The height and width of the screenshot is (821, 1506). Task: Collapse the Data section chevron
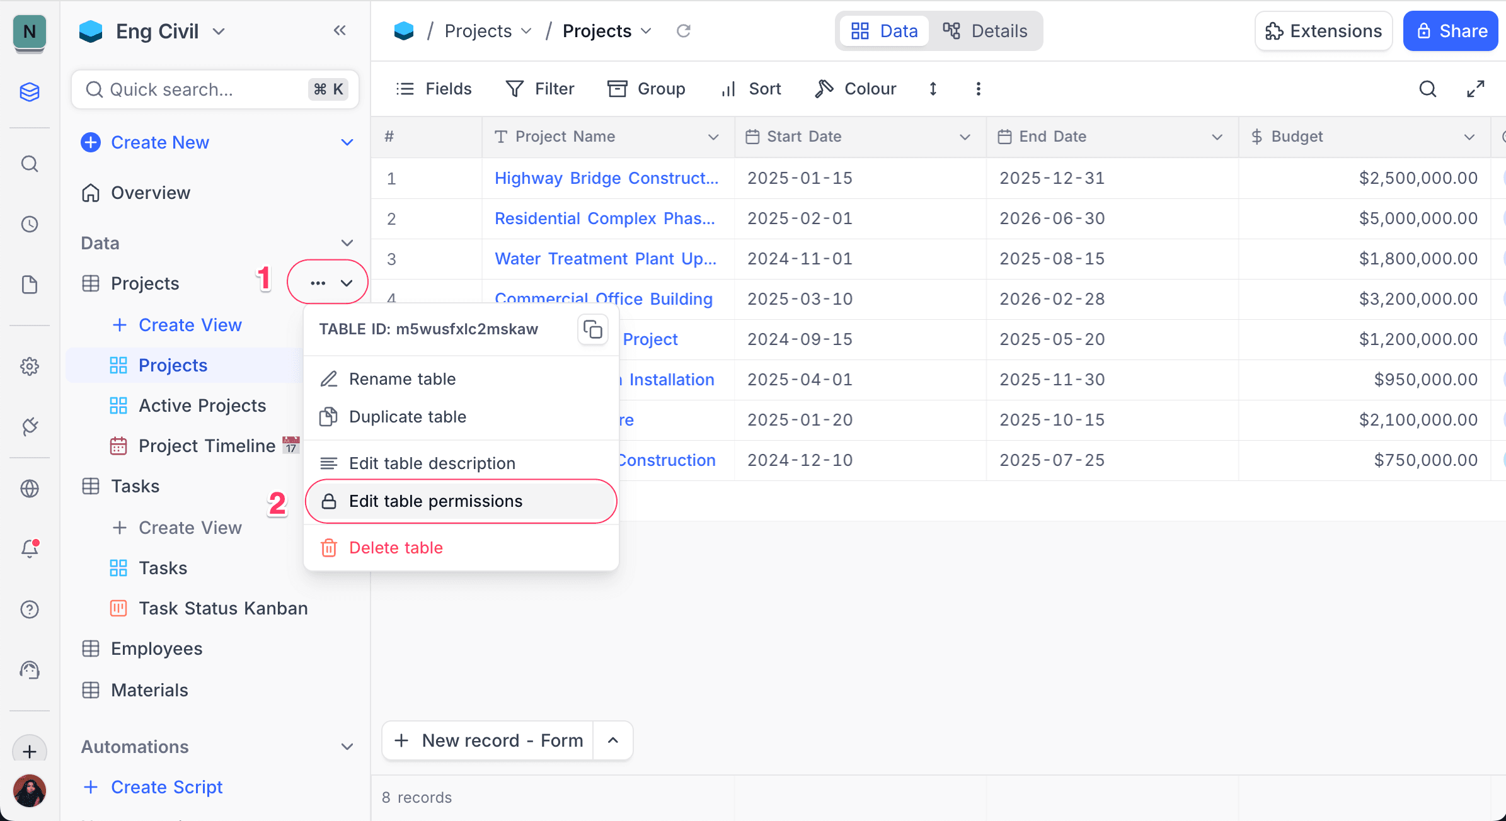347,243
